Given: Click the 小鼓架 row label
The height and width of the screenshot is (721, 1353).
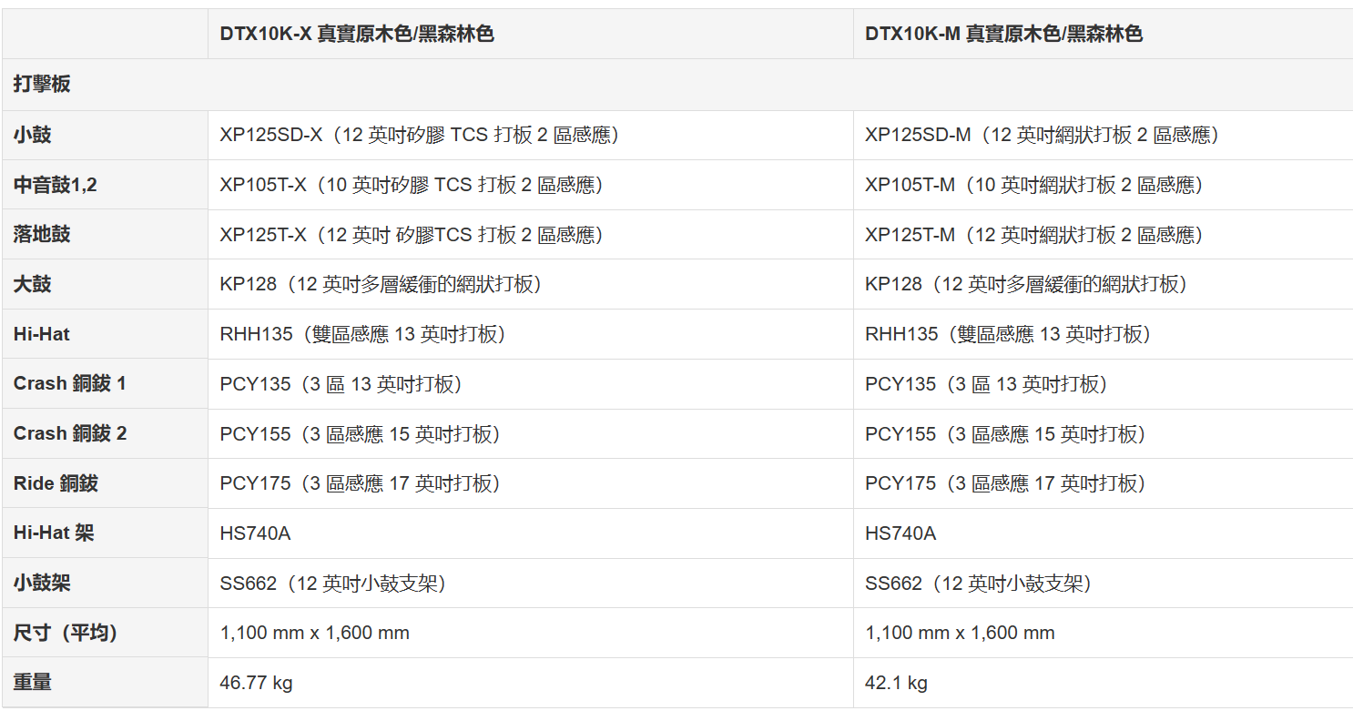Looking at the screenshot, I should [42, 583].
